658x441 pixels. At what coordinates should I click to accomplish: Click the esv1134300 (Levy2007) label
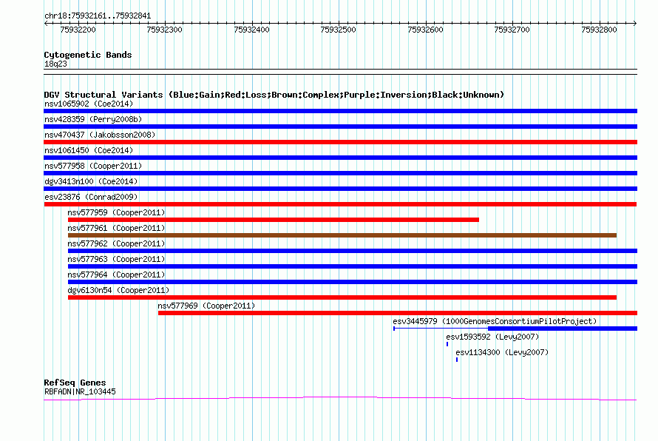tap(502, 352)
